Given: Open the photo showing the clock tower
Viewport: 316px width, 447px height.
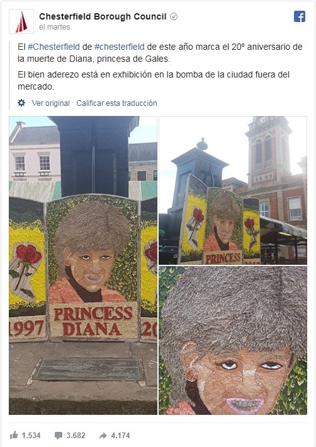Looking at the screenshot, I should click(x=232, y=190).
